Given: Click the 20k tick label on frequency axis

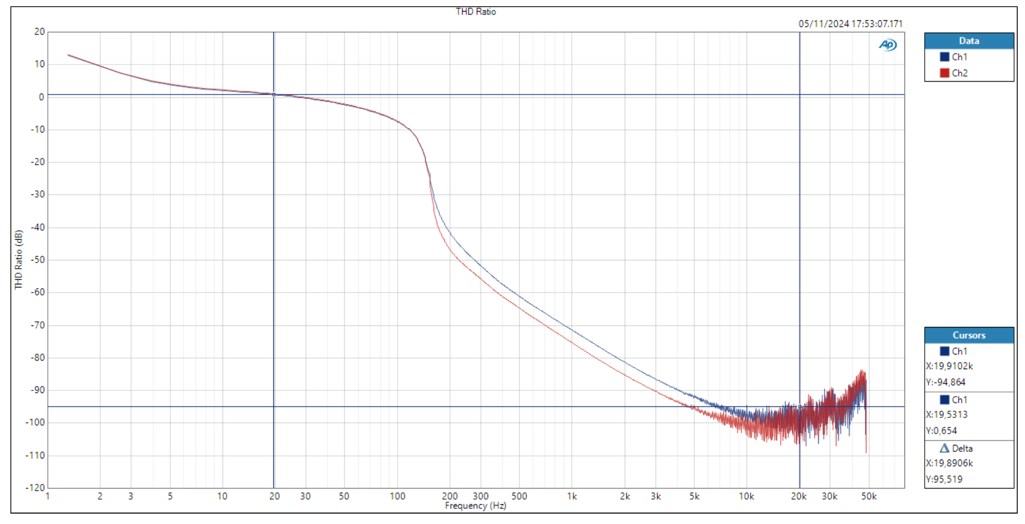Looking at the screenshot, I should 799,496.
